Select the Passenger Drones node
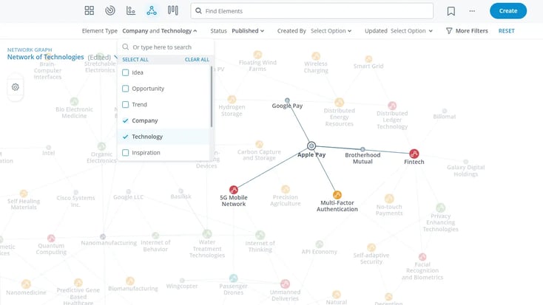 point(234,278)
